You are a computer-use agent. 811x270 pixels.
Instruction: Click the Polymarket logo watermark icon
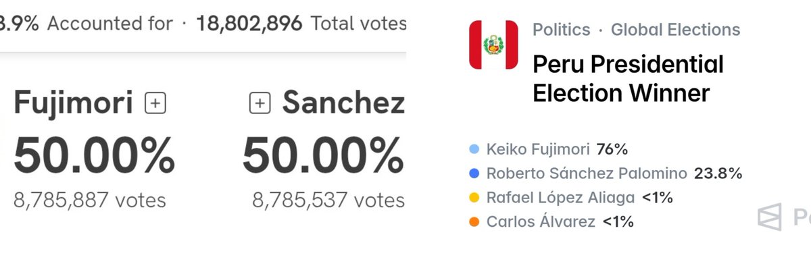point(769,217)
